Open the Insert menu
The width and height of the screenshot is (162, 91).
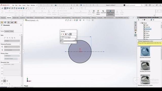(24, 5)
